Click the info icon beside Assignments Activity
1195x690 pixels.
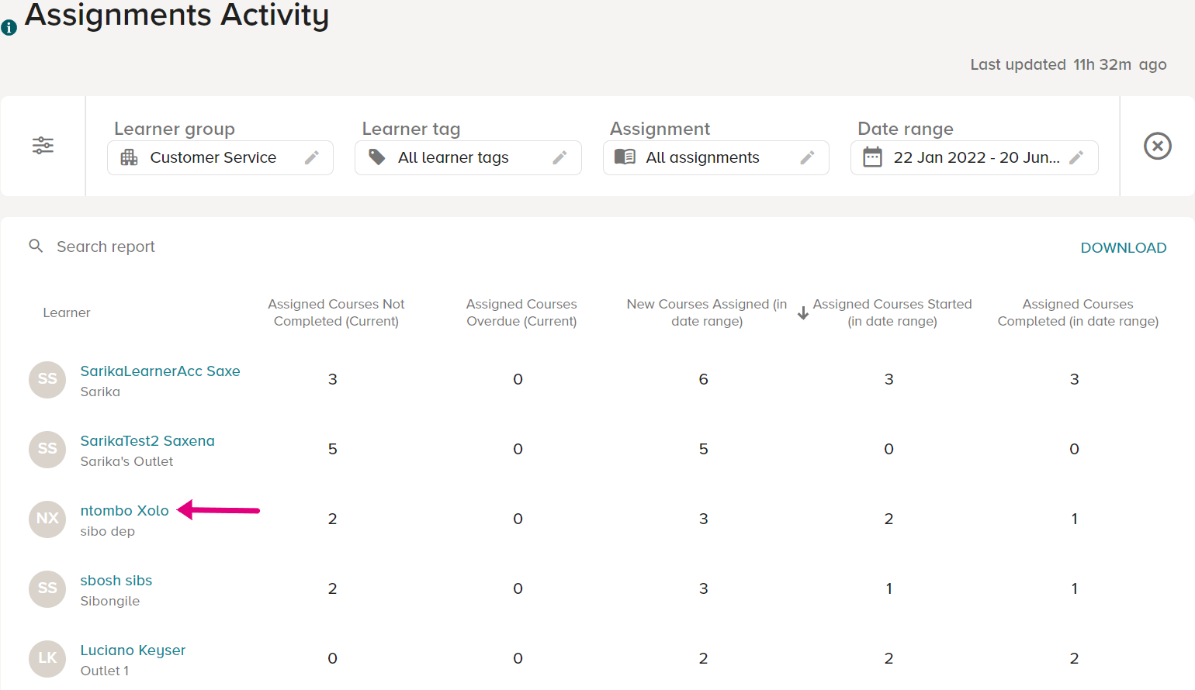(9, 28)
